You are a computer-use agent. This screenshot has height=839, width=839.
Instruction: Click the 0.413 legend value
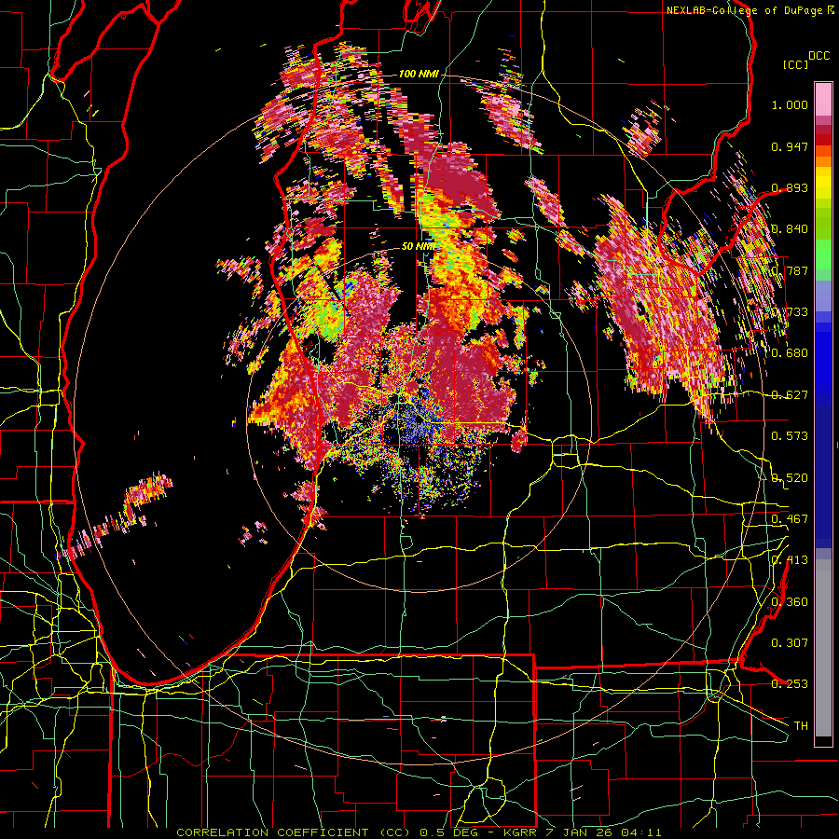coord(790,560)
